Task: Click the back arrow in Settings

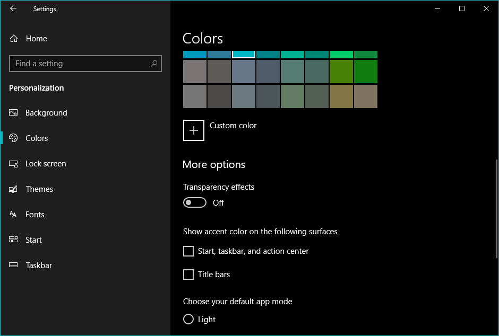Action: (13, 8)
